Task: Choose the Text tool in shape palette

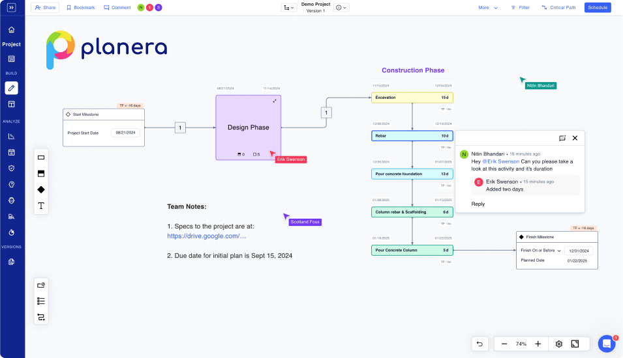Action: point(41,206)
